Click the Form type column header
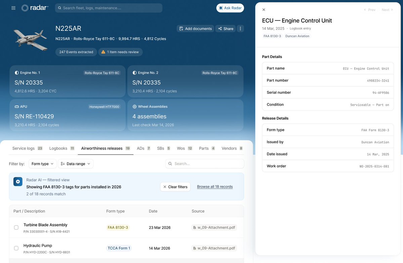The height and width of the screenshot is (263, 403). pos(115,211)
